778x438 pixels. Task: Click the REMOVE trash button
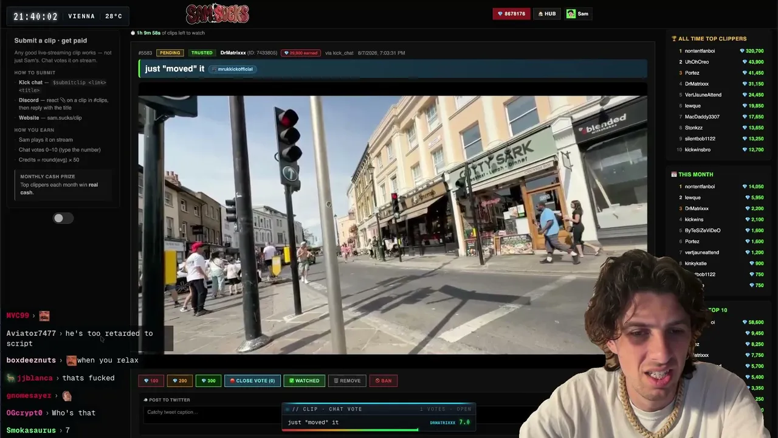(346, 381)
